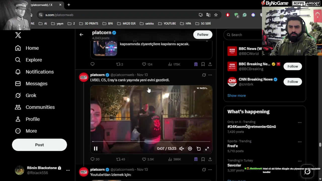
Task: Open the MK20 SSR bookmark folder
Action: tap(126, 23)
